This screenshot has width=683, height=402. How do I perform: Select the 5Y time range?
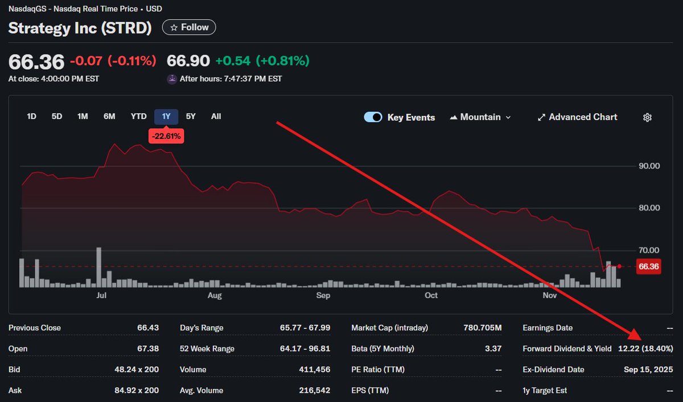(190, 116)
